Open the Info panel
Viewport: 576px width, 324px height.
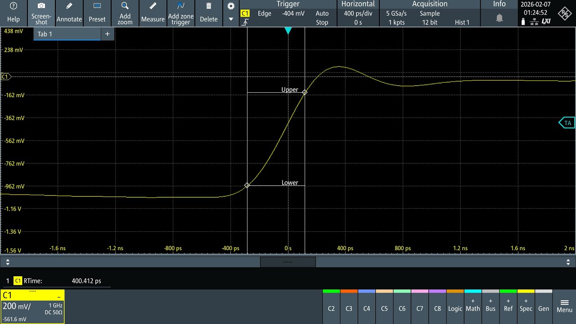(499, 4)
